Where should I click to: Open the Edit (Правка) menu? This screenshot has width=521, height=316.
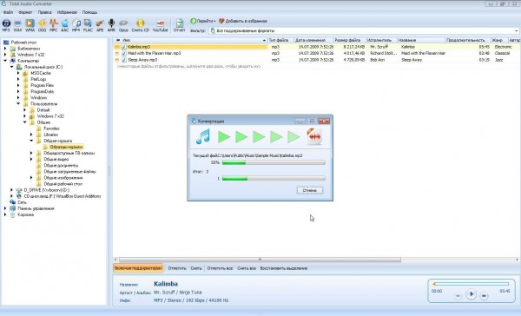pyautogui.click(x=44, y=12)
